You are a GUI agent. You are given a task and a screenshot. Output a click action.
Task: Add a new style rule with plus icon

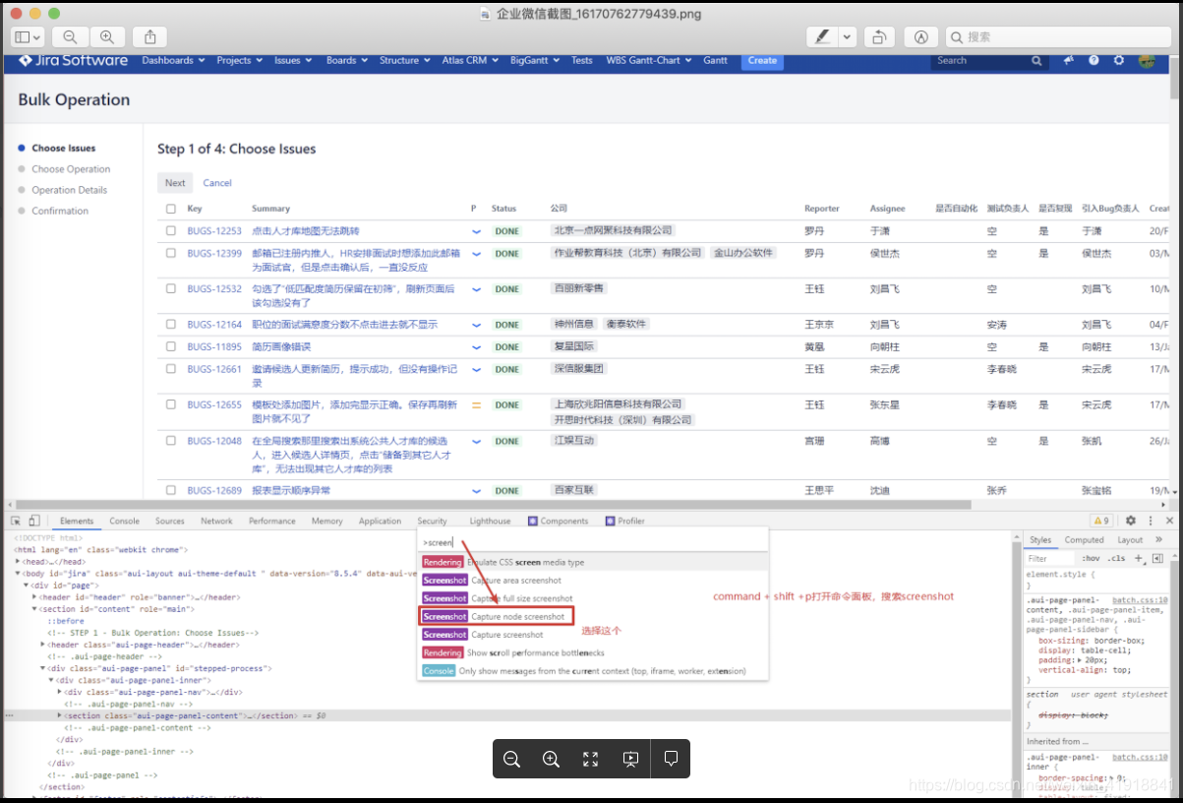tap(1139, 558)
